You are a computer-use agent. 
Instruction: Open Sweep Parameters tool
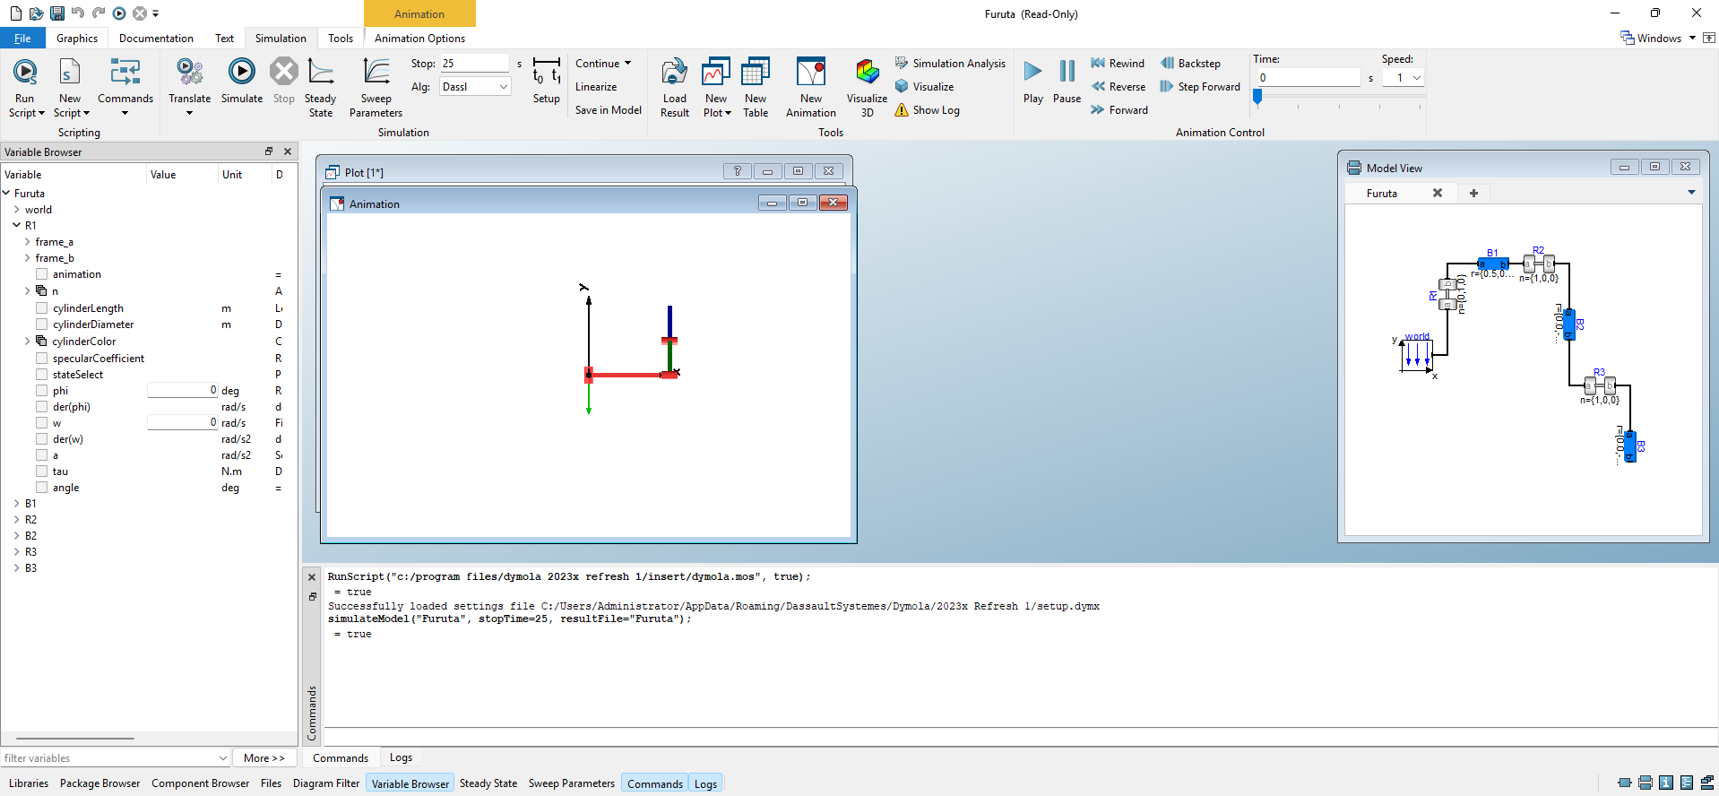tap(376, 72)
